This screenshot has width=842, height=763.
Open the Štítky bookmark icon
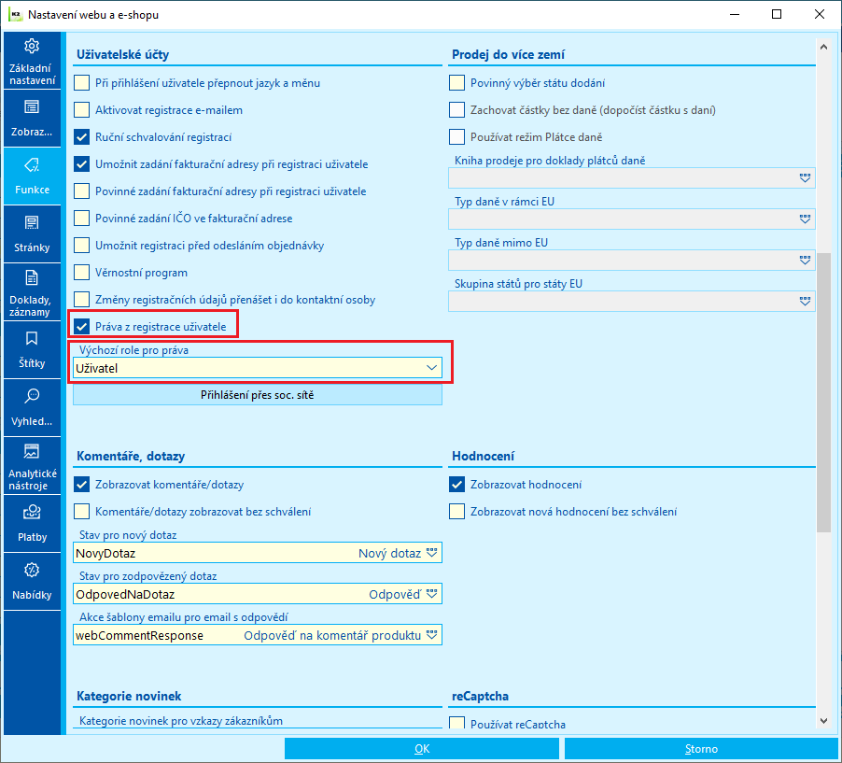pos(32,338)
